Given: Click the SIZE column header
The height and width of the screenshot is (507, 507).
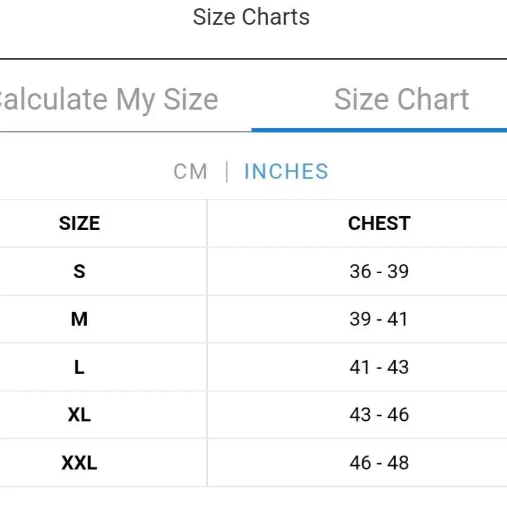Looking at the screenshot, I should coord(79,224).
